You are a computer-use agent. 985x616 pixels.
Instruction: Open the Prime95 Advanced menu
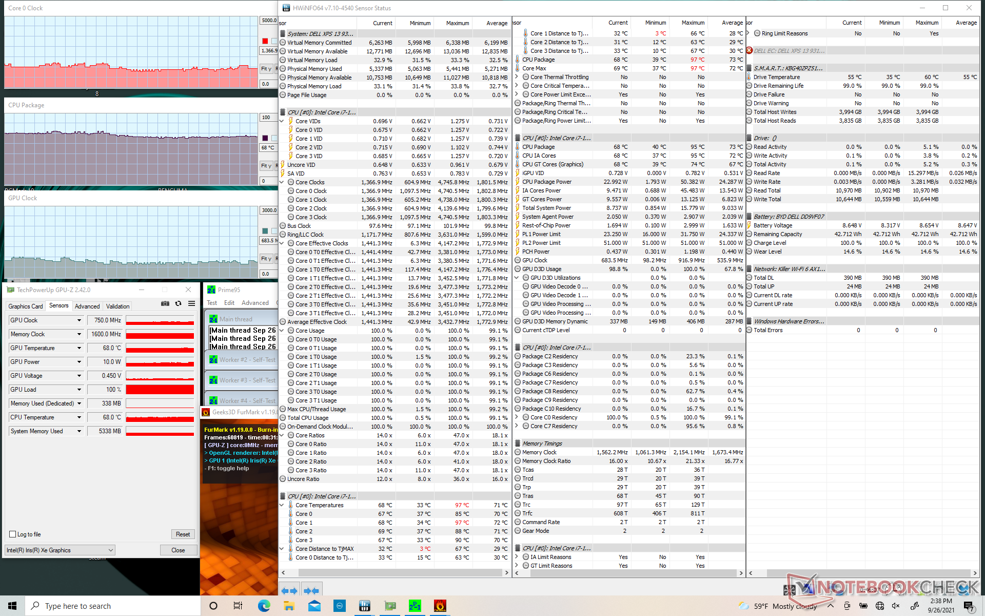coord(255,303)
